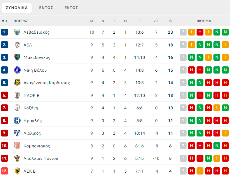
Task: Switch to the ΕΚΤΟΣ tab
Action: click(71, 7)
